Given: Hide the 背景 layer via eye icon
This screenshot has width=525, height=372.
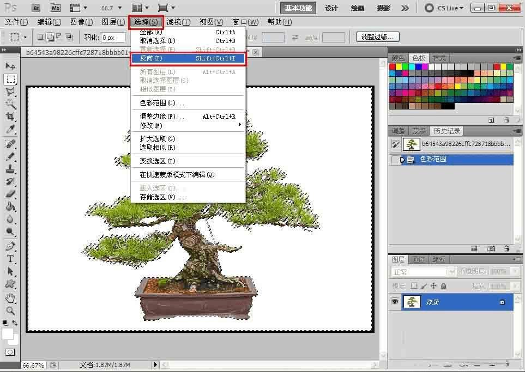Looking at the screenshot, I should [396, 302].
